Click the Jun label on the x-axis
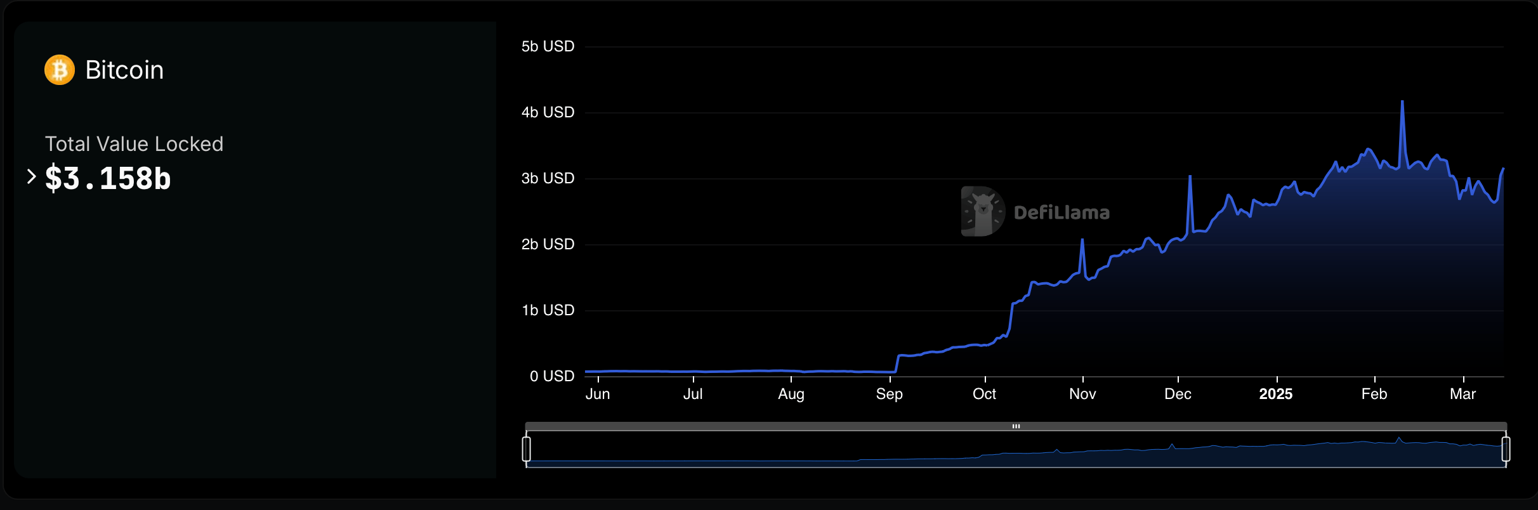This screenshot has height=510, width=1538. [x=598, y=394]
